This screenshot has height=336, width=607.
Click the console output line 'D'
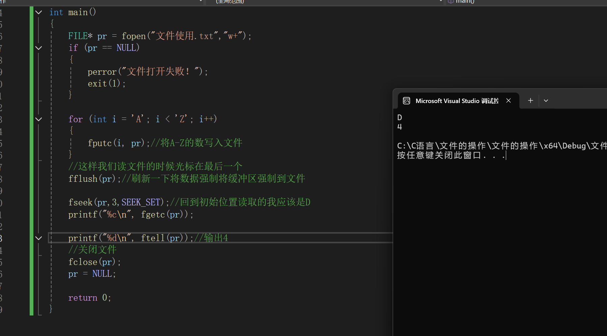tap(400, 117)
